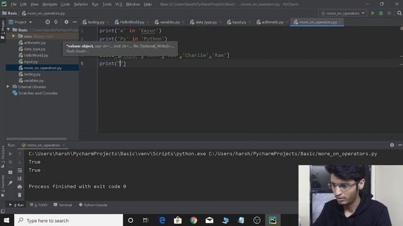
Task: Open Task View from taskbar
Action: (x=145, y=220)
